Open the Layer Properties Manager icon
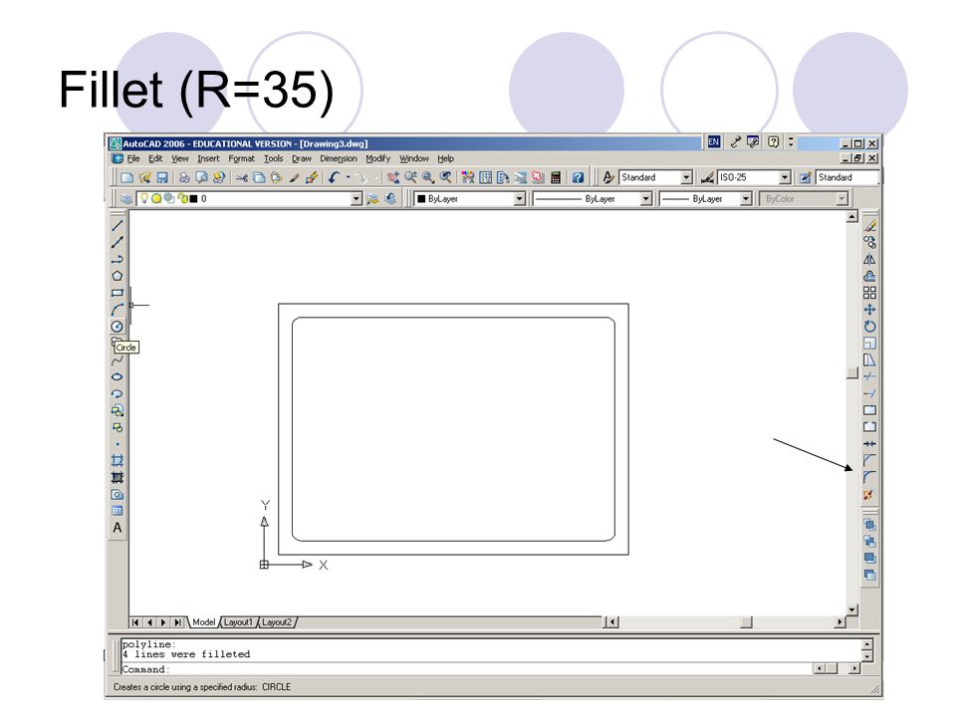 point(126,199)
